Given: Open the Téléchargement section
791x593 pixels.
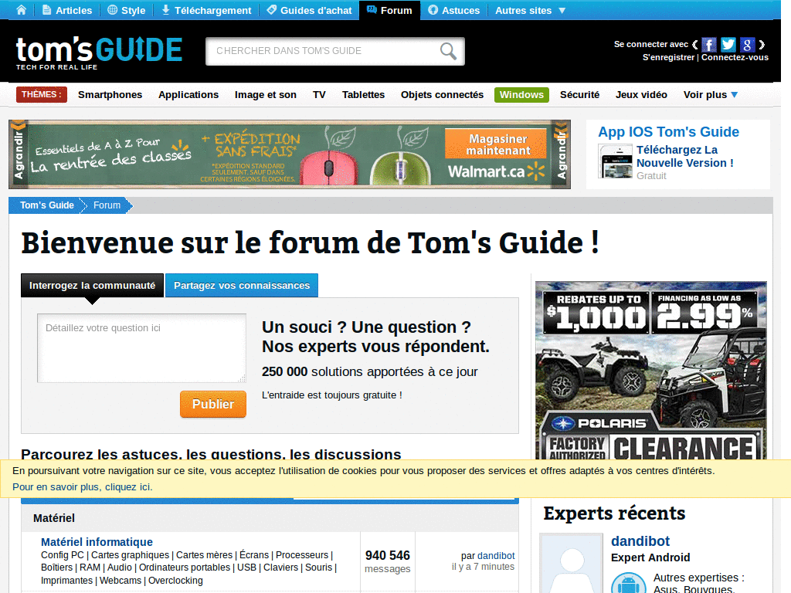Looking at the screenshot, I should [x=206, y=10].
